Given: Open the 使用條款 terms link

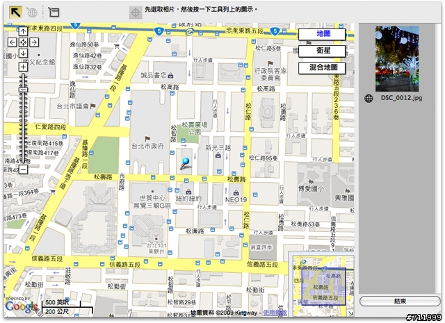Looking at the screenshot, I should (275, 313).
